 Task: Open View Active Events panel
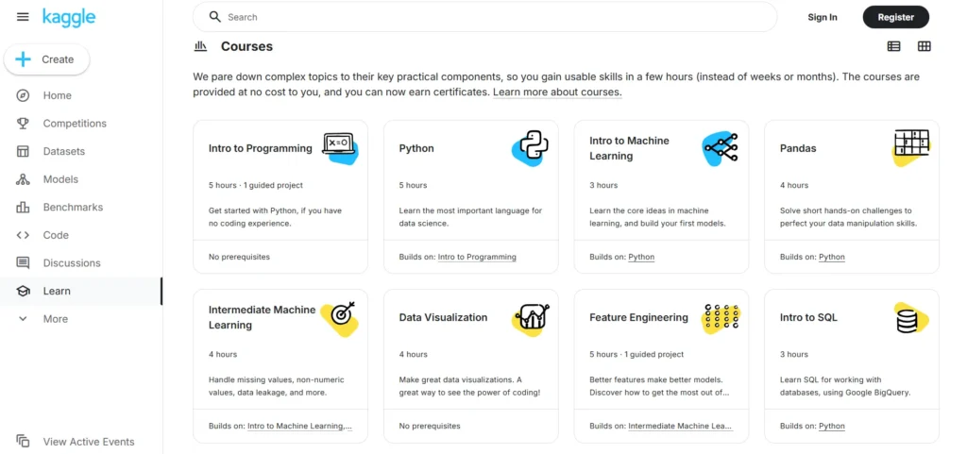tap(88, 442)
